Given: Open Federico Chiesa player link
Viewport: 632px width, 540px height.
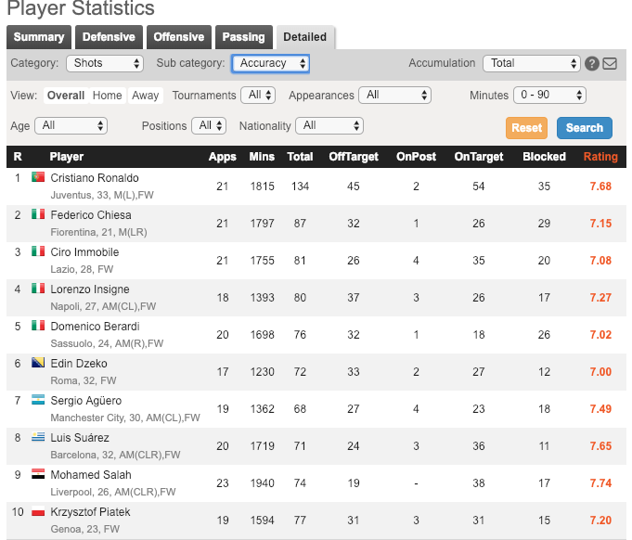Looking at the screenshot, I should [x=90, y=214].
